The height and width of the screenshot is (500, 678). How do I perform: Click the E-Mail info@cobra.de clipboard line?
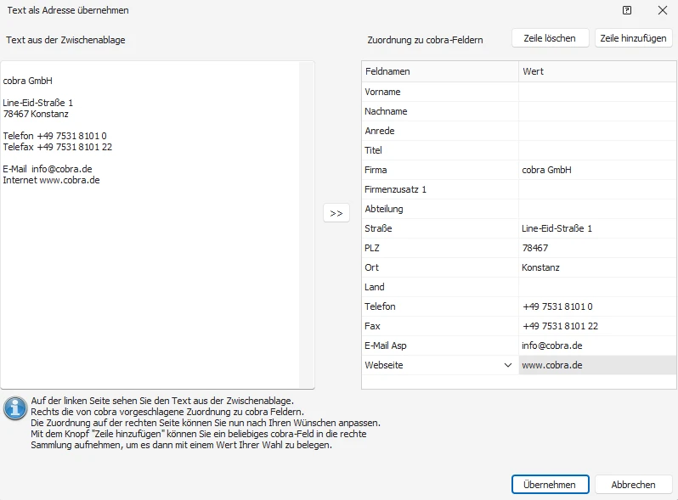[48, 169]
